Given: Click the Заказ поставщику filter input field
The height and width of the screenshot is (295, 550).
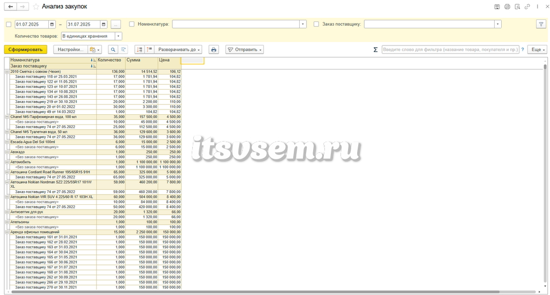Looking at the screenshot, I should click(x=429, y=24).
